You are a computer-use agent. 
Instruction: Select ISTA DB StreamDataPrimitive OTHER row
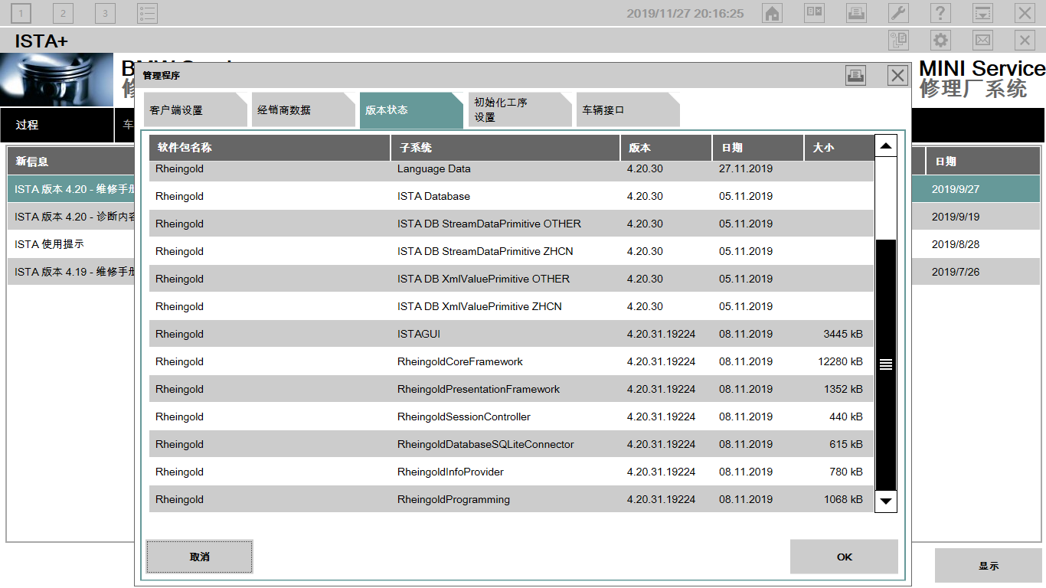click(512, 224)
